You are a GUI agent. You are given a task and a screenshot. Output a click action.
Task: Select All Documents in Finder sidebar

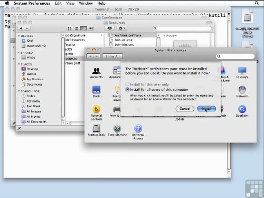34,121
